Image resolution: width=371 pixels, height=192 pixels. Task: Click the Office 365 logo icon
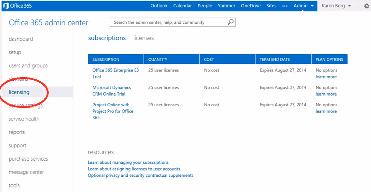point(6,6)
